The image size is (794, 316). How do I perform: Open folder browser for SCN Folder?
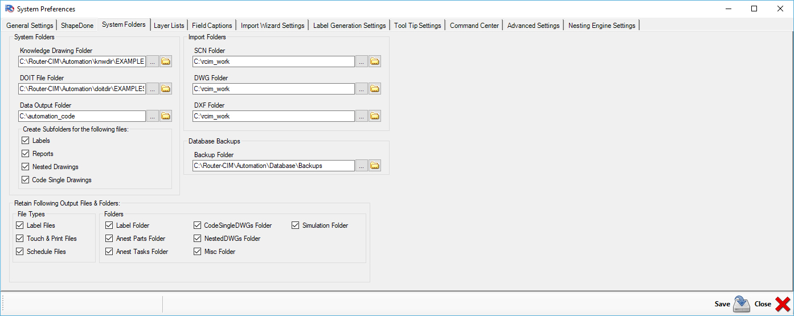tap(375, 61)
